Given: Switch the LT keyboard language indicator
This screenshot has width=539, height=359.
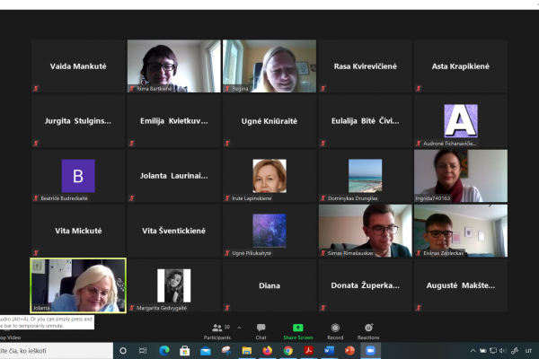Looking at the screenshot, I should (528, 351).
